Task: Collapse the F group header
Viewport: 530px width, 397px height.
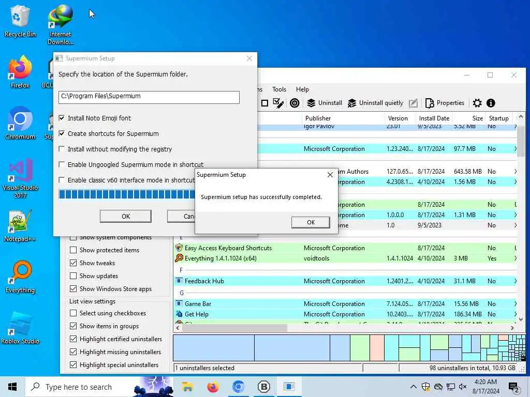Action: (x=181, y=270)
